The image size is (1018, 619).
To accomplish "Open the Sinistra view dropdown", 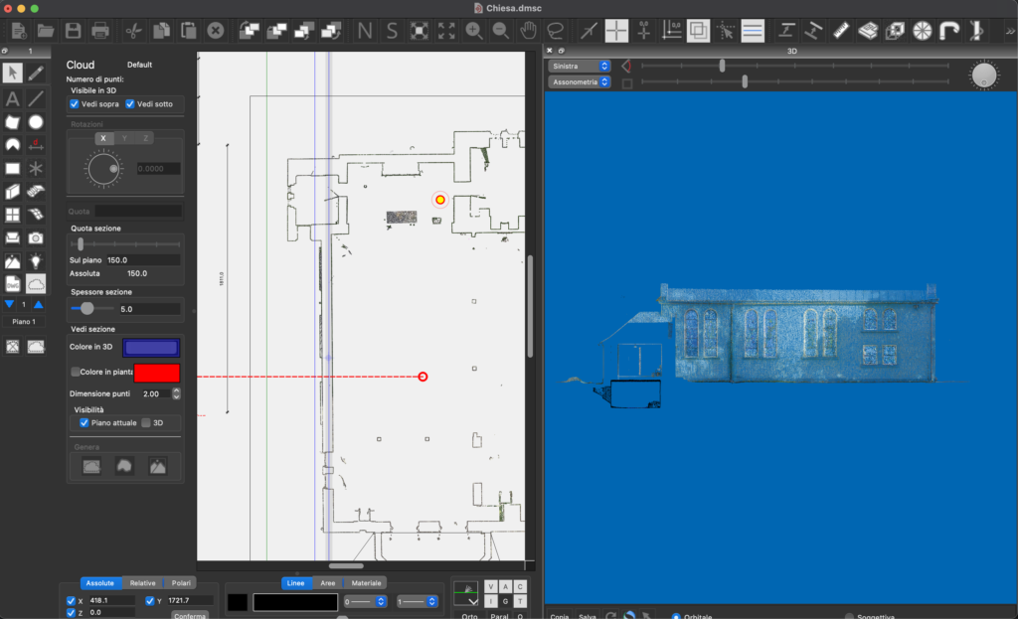I will coord(581,66).
